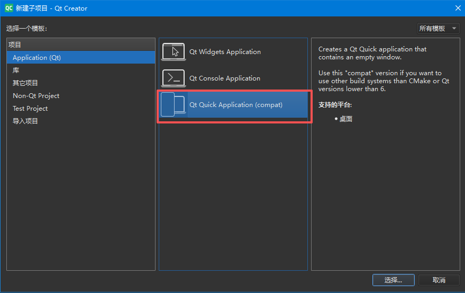Viewport: 465px width, 293px height.
Task: Choose the Qt Widgets Application template label
Action: pyautogui.click(x=225, y=52)
